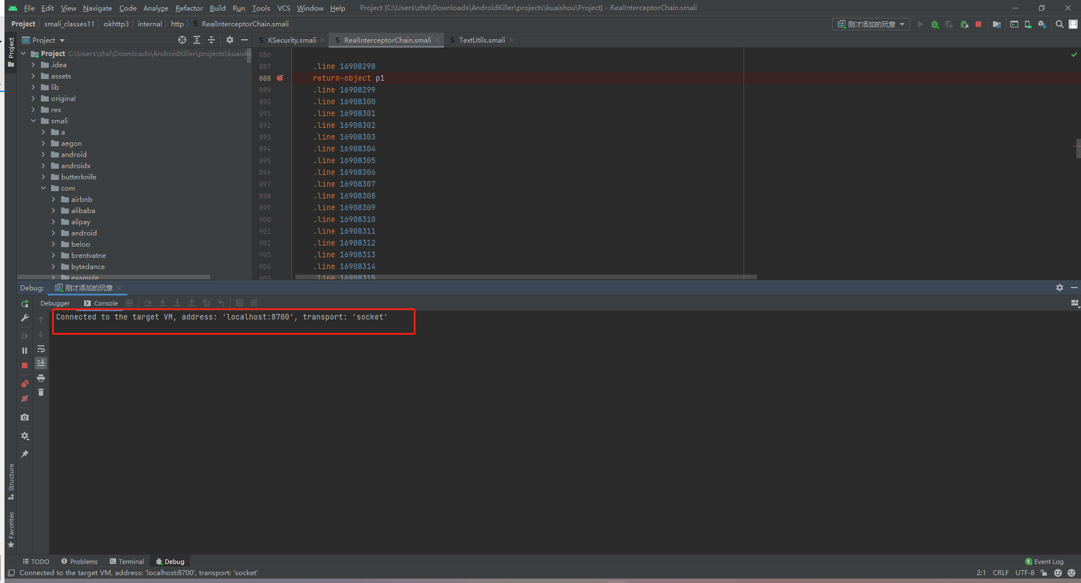This screenshot has height=583, width=1081.
Task: Resume program in debug panel
Action: pyautogui.click(x=25, y=336)
